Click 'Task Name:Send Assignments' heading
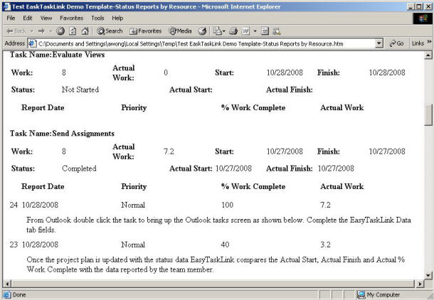434x300 pixels. click(x=62, y=133)
